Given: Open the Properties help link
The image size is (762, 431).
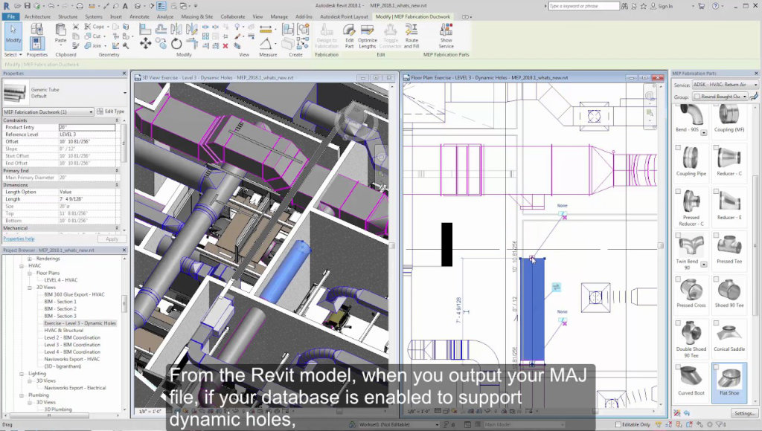Looking at the screenshot, I should pos(19,239).
